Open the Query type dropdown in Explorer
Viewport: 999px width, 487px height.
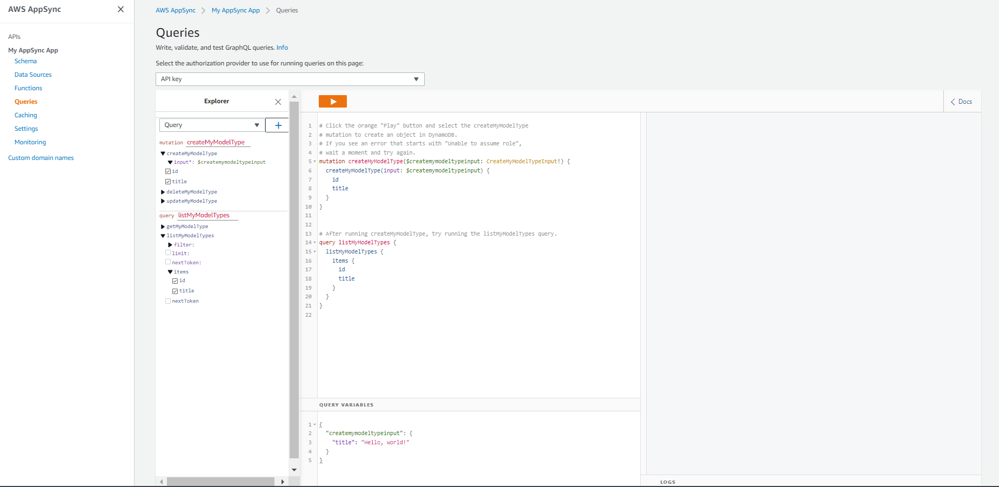tap(212, 125)
